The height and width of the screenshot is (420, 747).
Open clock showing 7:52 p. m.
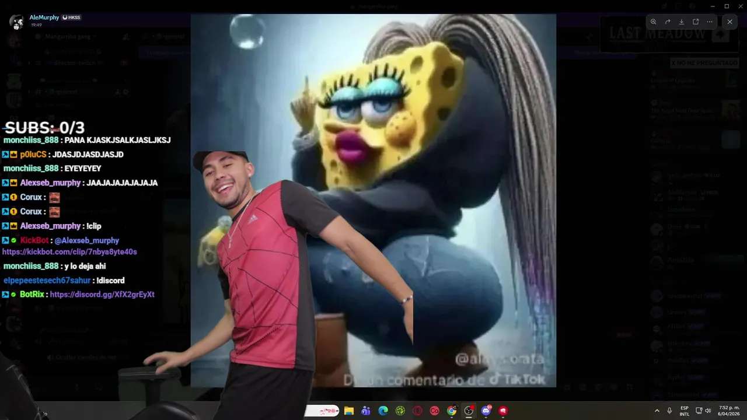point(729,411)
